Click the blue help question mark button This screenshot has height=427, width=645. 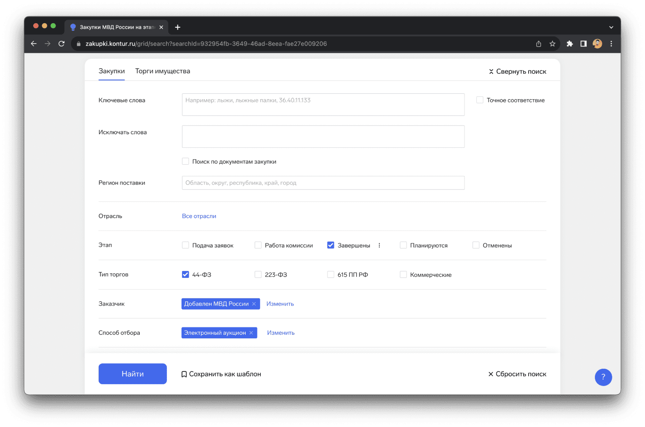(x=603, y=377)
